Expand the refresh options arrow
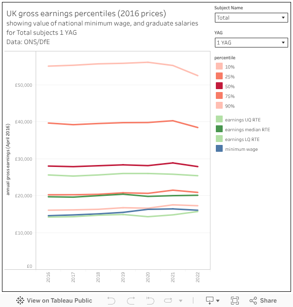Viewport: 293px width, 307px height. pos(181,301)
